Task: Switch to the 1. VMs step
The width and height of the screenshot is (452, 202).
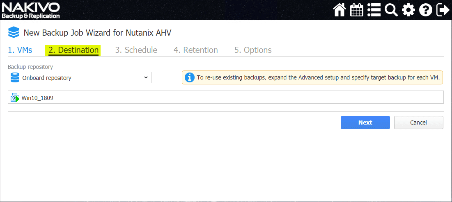Action: [20, 50]
